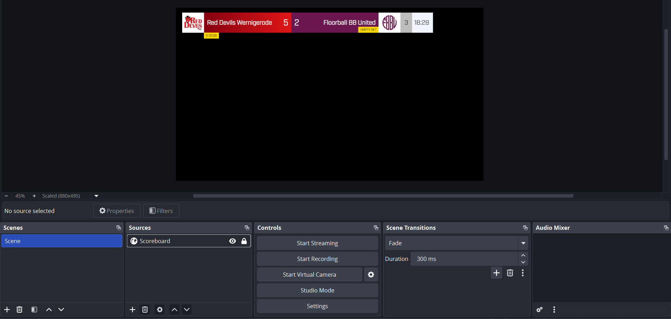Add a new scene with plus icon

point(7,310)
